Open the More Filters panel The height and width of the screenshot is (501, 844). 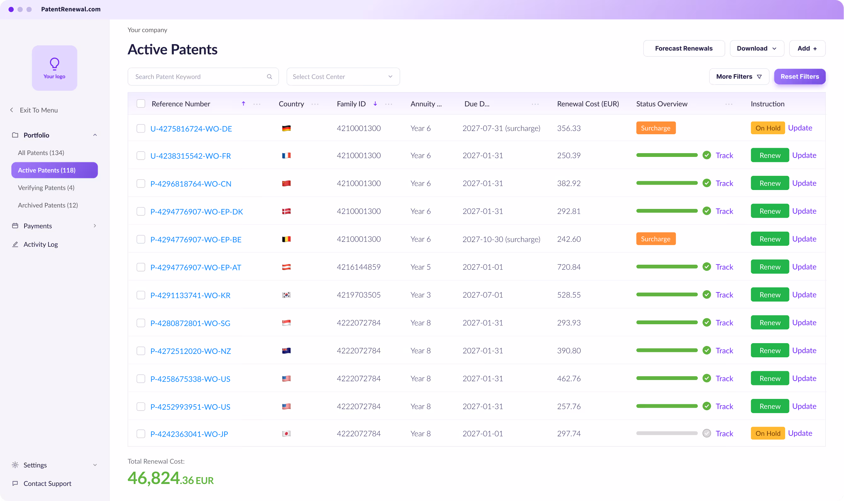tap(739, 77)
